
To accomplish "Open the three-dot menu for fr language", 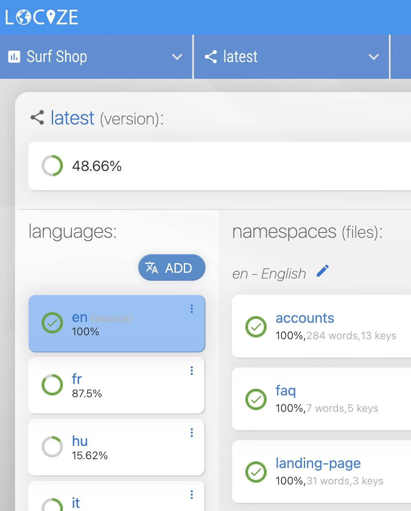I will pos(192,371).
